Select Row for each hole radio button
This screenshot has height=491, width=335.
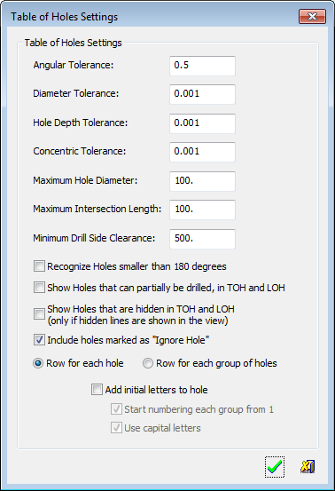click(x=38, y=363)
